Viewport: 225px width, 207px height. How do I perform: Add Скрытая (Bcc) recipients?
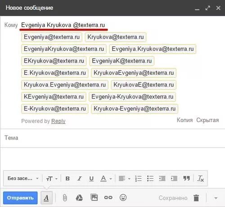(x=207, y=120)
